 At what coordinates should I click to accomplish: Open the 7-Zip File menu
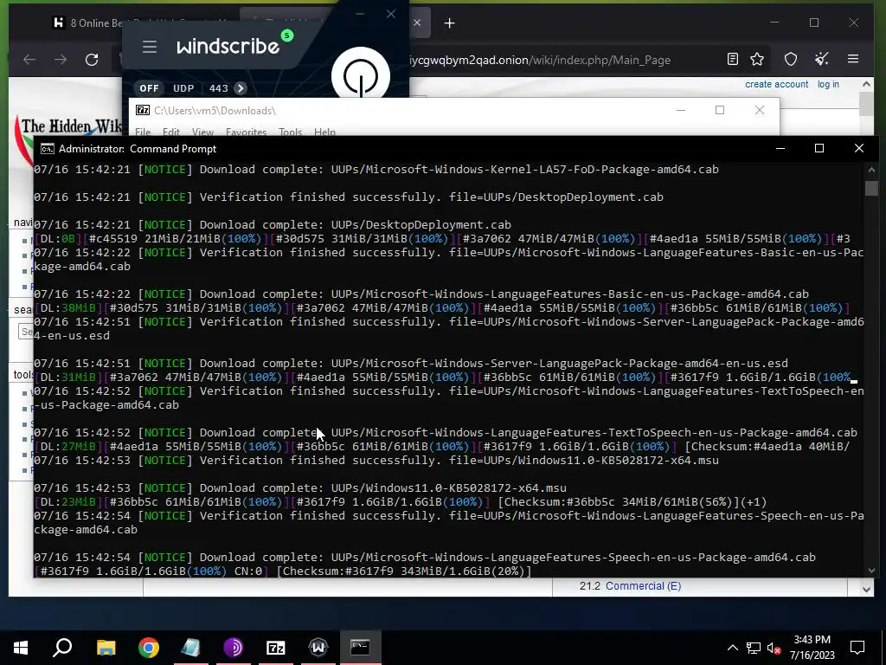pyautogui.click(x=143, y=132)
